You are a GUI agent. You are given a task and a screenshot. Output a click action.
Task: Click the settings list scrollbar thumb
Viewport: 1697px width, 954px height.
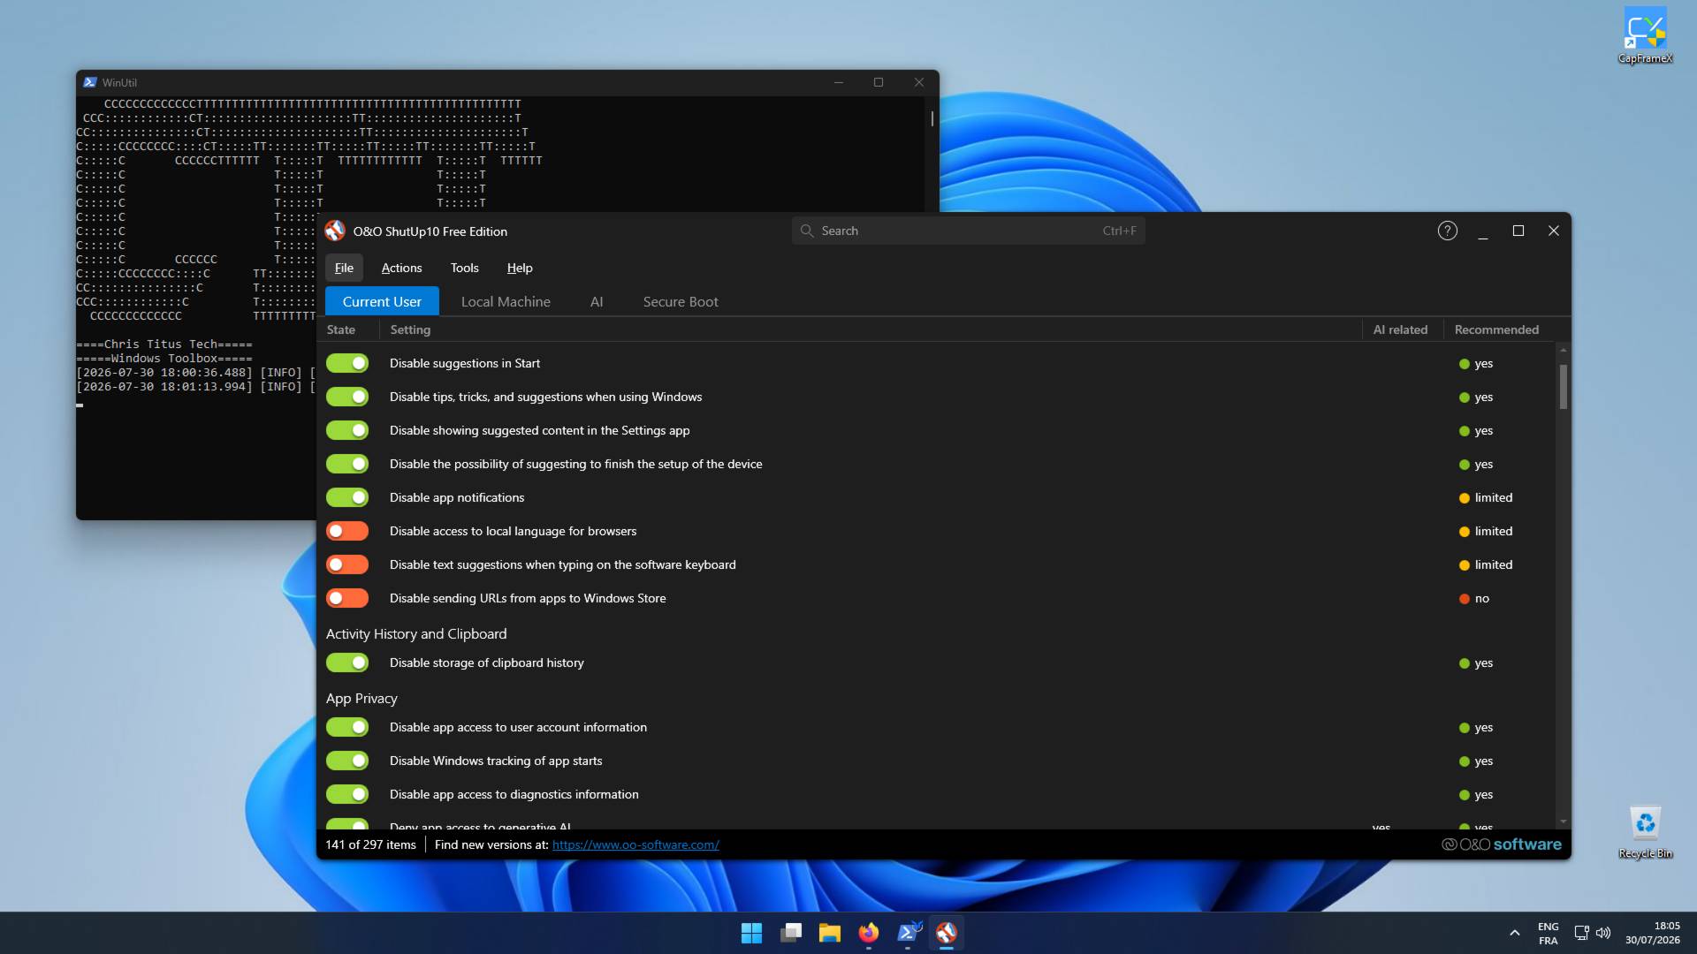tap(1563, 387)
